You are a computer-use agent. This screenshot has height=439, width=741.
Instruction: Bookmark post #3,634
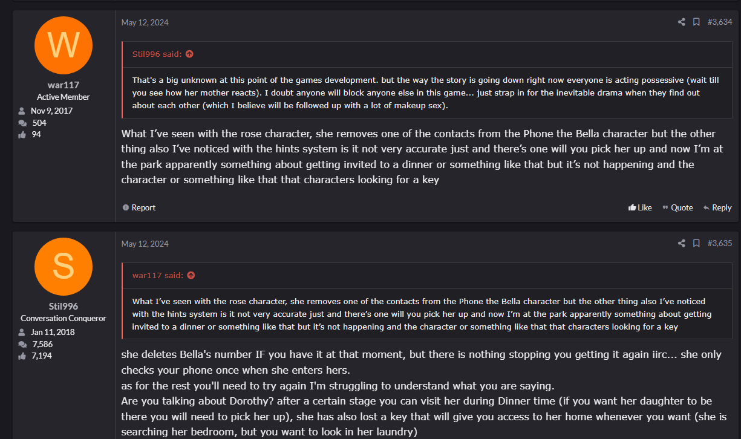coord(696,22)
